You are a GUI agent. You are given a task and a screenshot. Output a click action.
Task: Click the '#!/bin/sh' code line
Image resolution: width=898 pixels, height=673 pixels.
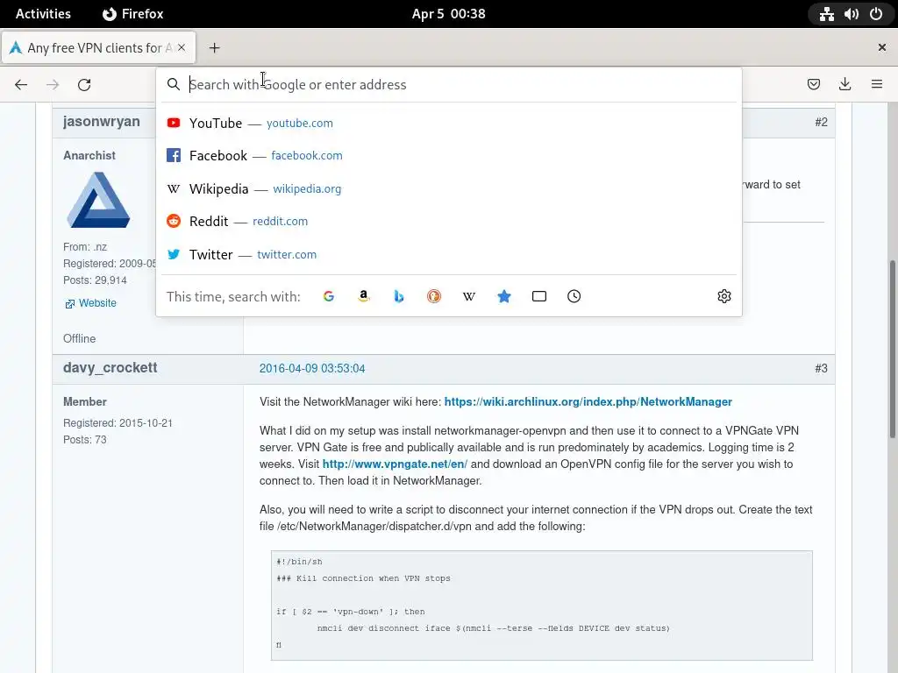coord(300,562)
